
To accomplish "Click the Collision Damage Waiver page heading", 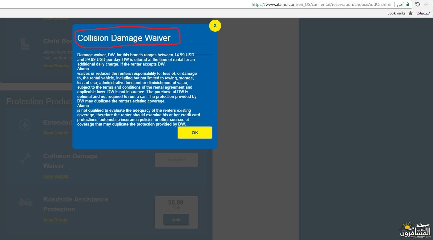I will [70, 161].
